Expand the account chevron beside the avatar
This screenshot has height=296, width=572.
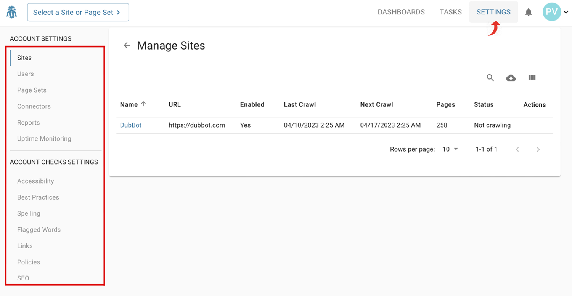click(x=566, y=12)
